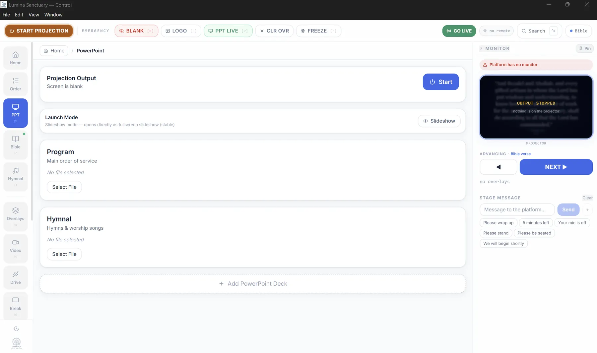
Task: Send the stage message
Action: 568,210
